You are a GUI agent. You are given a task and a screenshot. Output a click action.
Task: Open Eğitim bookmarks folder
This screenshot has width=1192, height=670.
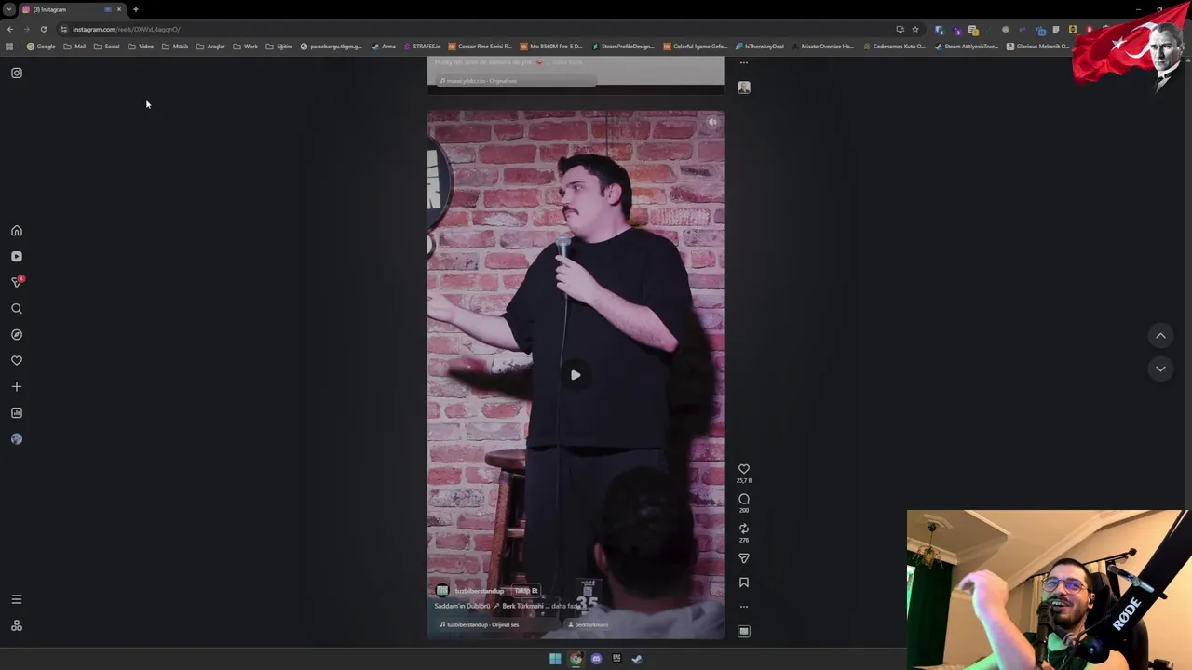coord(279,47)
